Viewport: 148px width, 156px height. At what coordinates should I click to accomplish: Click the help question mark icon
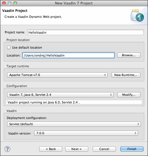[7, 149]
